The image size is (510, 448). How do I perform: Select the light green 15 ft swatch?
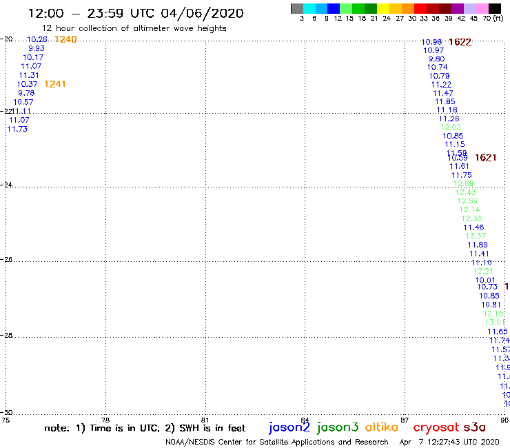[x=346, y=8]
